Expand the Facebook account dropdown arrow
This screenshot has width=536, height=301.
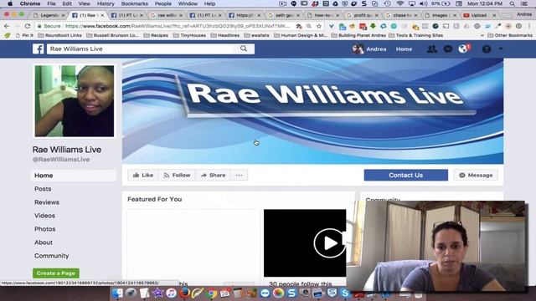point(501,49)
